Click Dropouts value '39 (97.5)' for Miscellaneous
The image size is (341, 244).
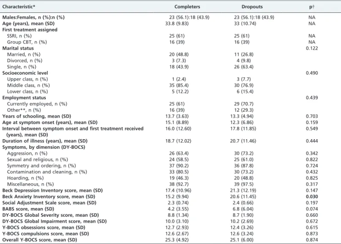(x=244, y=184)
